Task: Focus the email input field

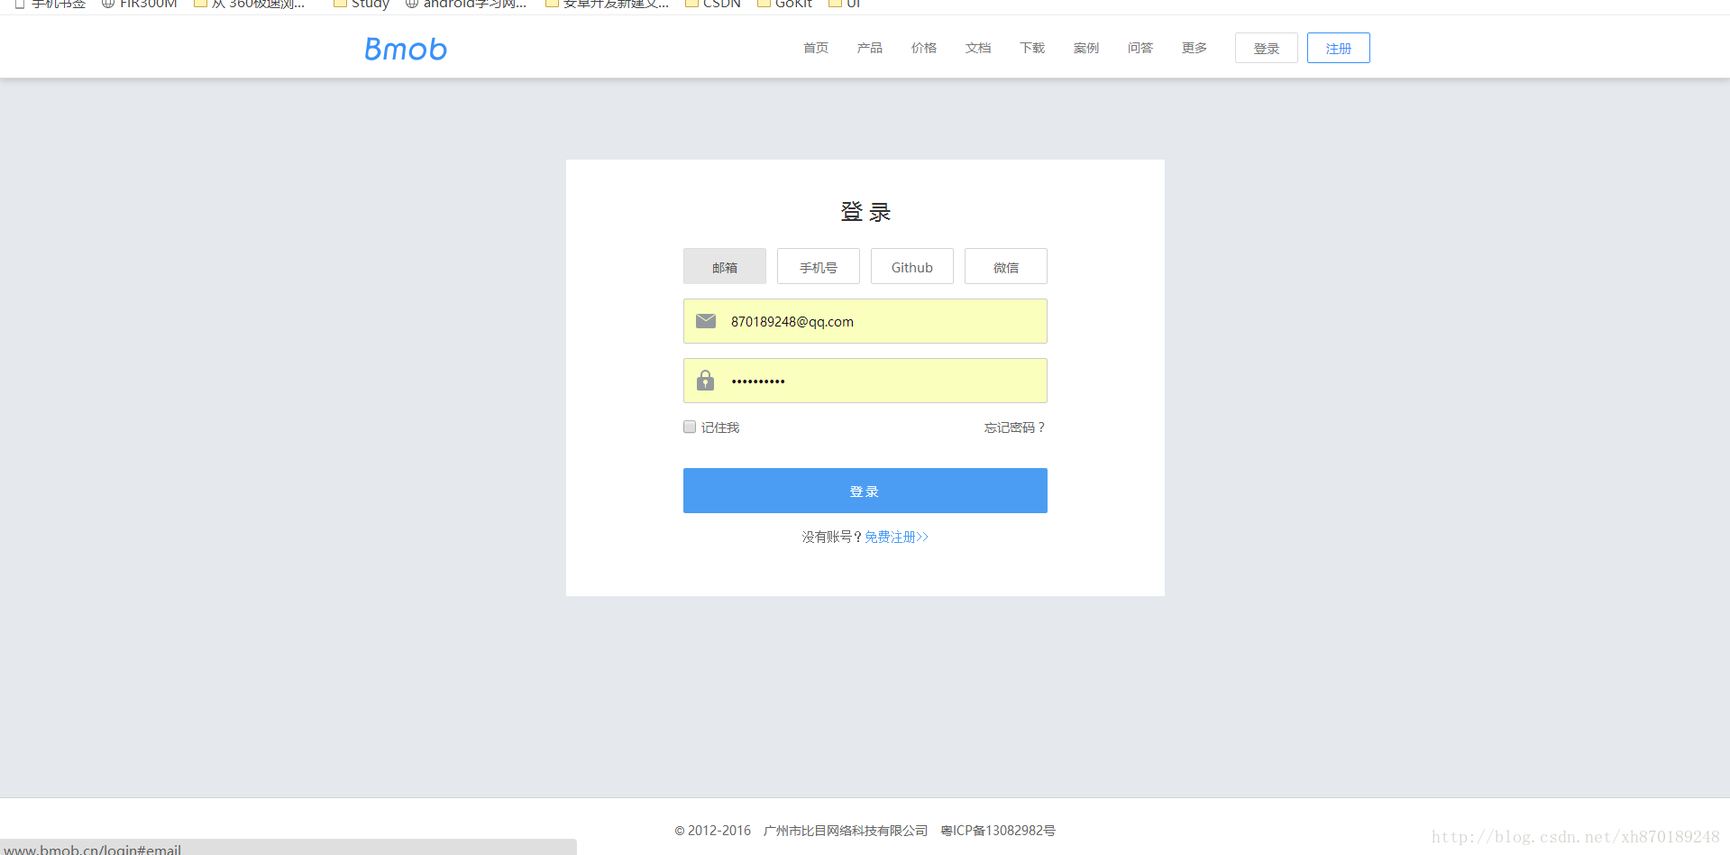Action: pos(865,321)
